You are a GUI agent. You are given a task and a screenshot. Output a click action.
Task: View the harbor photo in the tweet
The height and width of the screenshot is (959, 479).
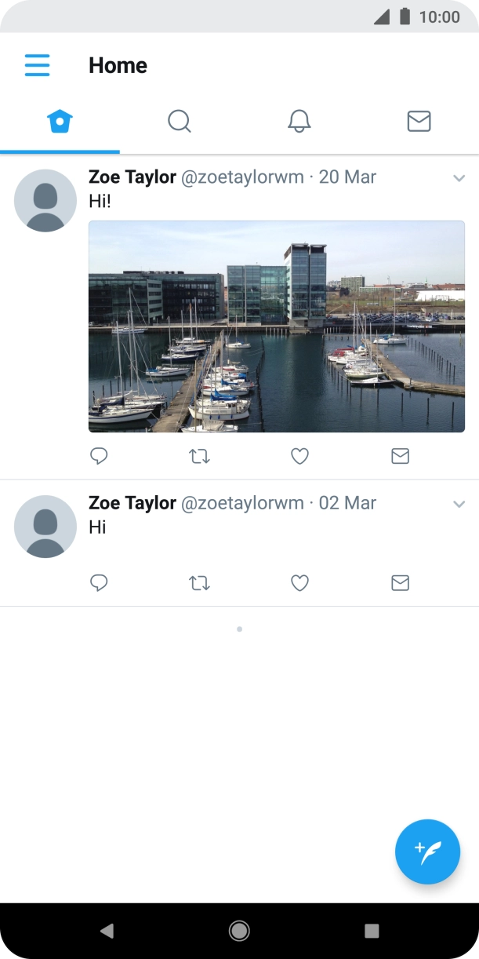[x=276, y=327]
